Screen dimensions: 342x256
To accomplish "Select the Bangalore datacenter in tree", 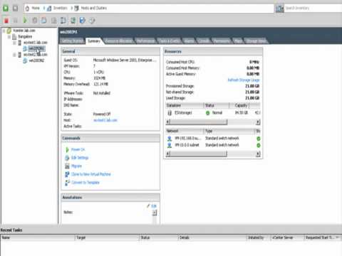I will (25, 37).
